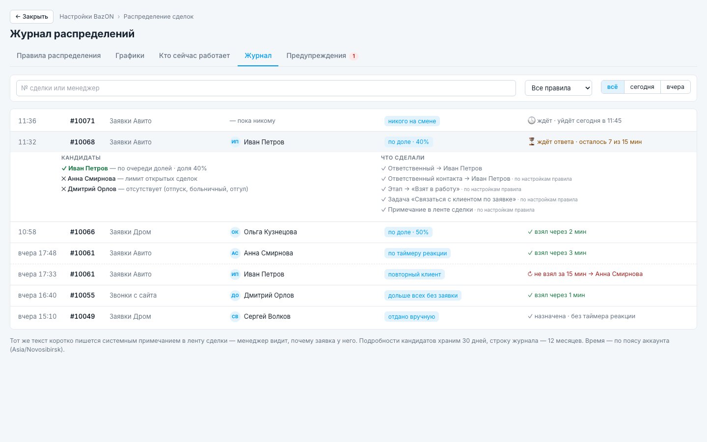
Task: Filter the journal by «вчера»
Action: click(676, 87)
